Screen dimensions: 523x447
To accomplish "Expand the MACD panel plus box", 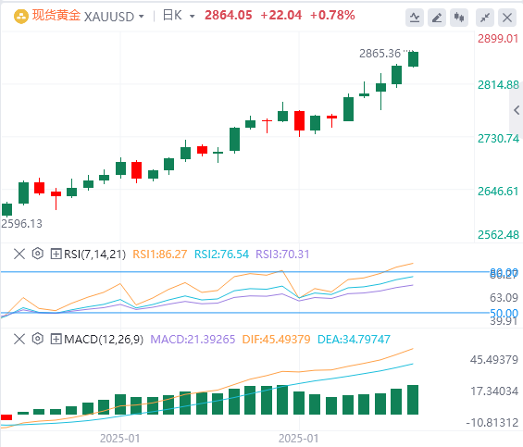I will click(x=56, y=339).
